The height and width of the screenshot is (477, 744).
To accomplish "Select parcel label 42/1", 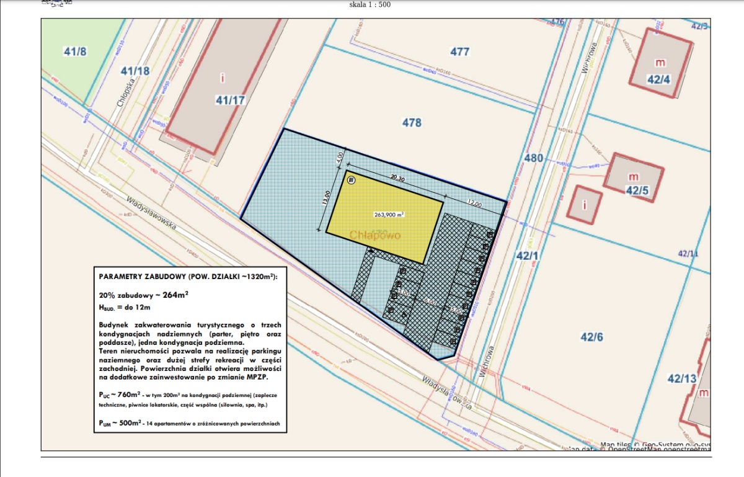I will (x=528, y=256).
